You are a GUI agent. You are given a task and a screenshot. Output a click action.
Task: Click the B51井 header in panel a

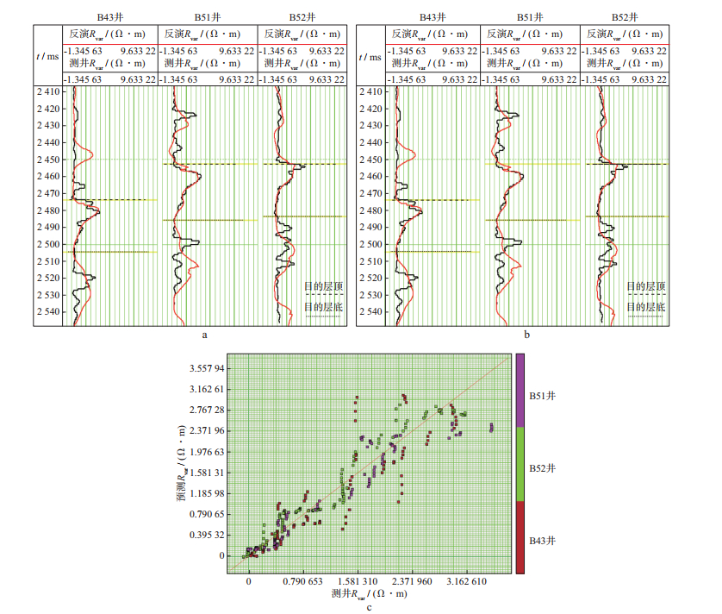(x=209, y=16)
